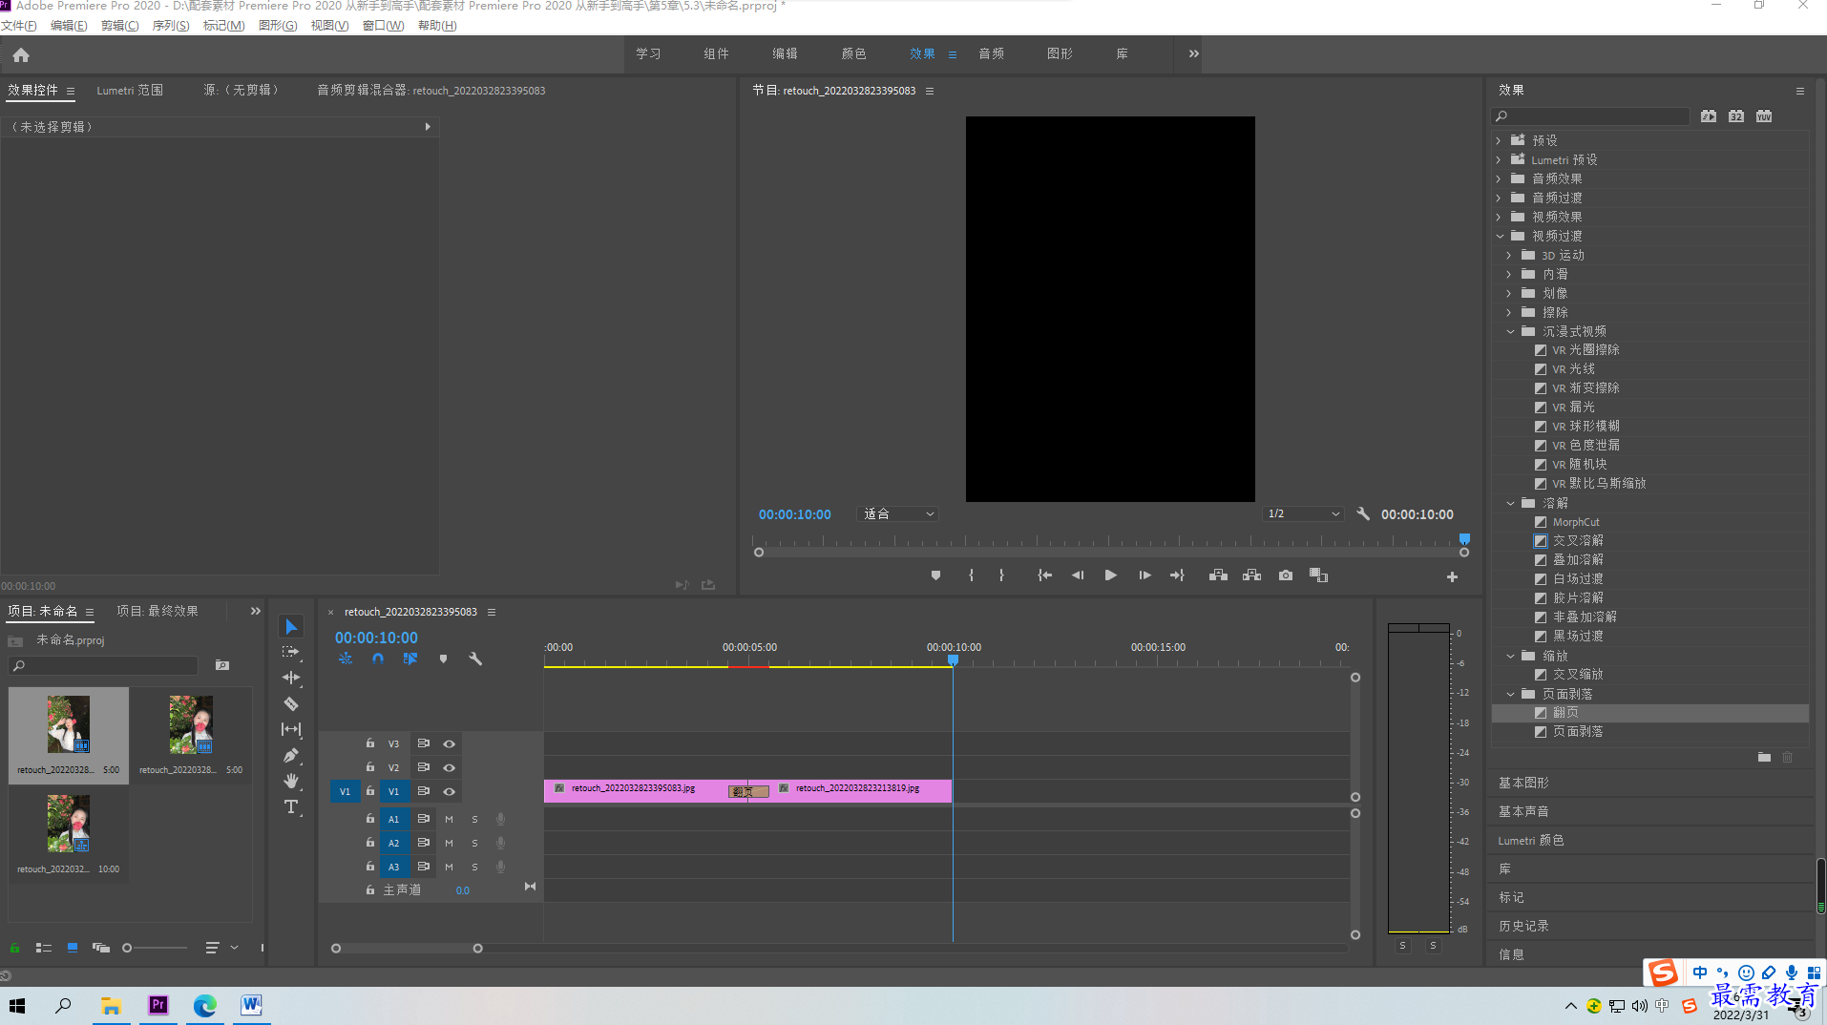
Task: Filter effects by Accelerated Effects icon
Action: click(1709, 116)
